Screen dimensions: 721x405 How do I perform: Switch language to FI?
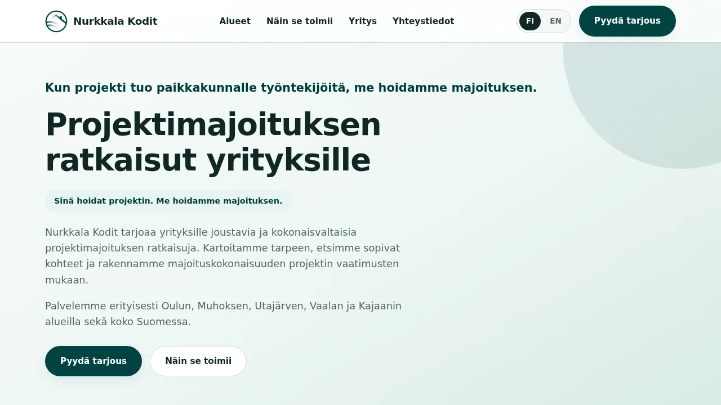click(x=530, y=21)
